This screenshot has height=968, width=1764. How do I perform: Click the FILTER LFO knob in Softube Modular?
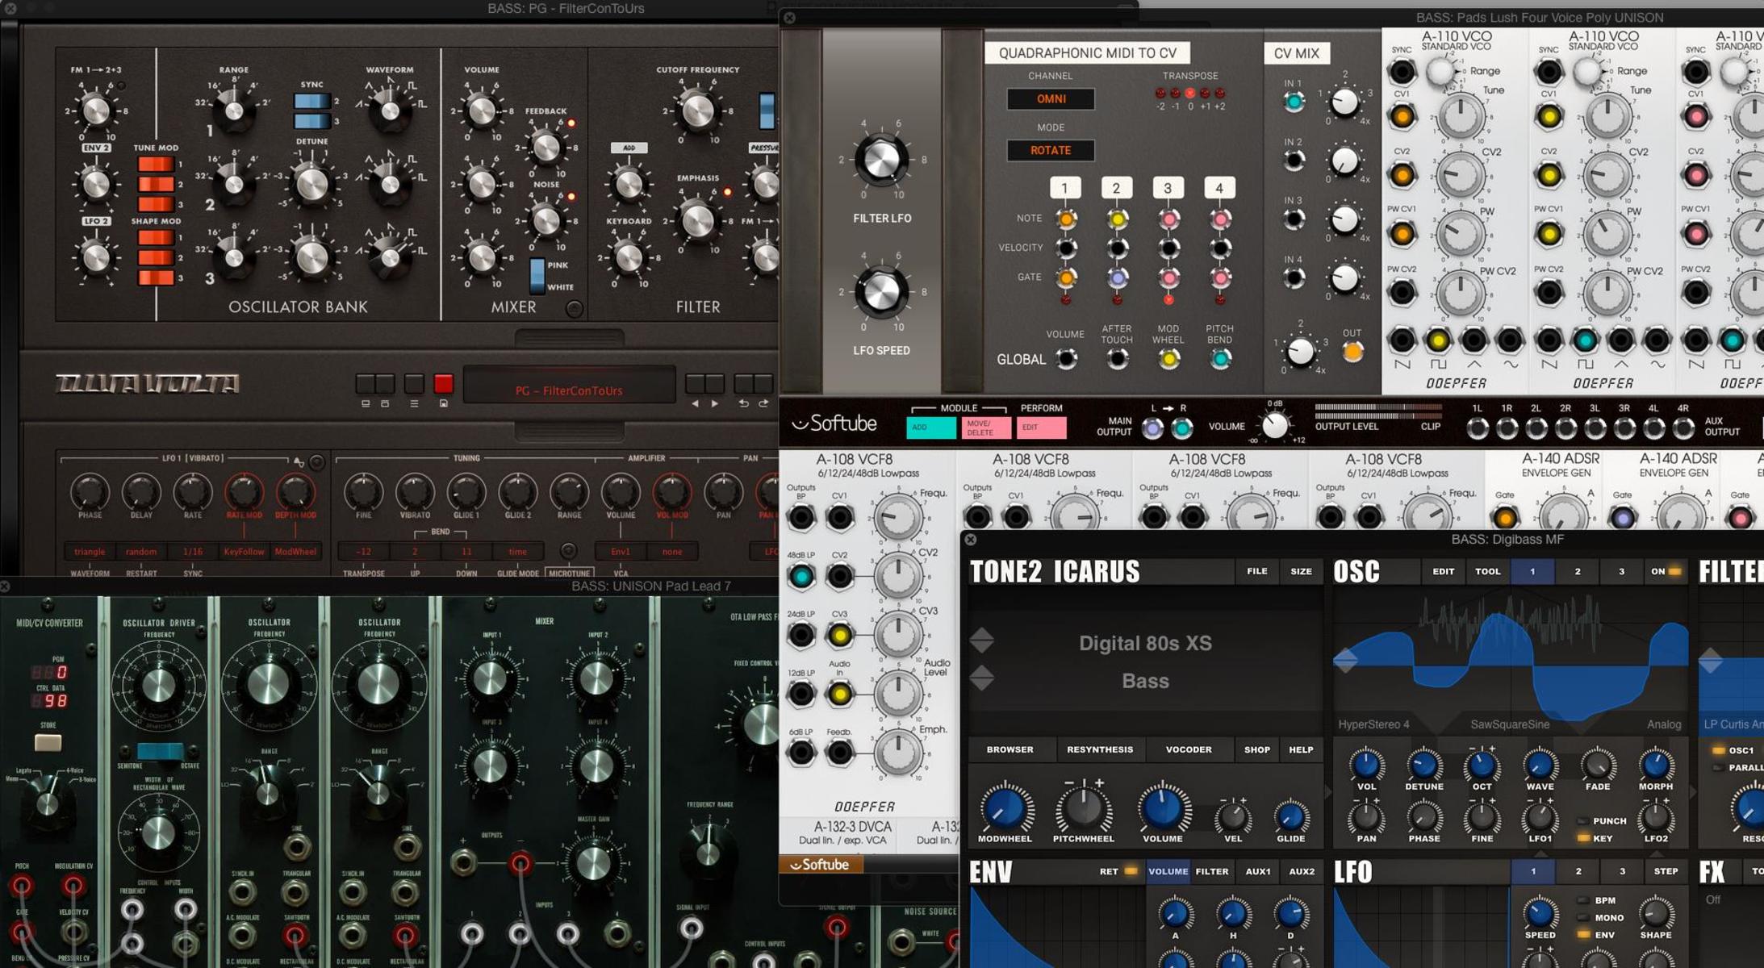881,160
